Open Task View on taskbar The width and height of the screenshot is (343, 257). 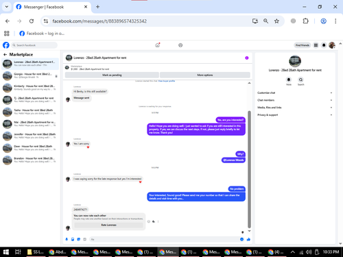point(18,252)
